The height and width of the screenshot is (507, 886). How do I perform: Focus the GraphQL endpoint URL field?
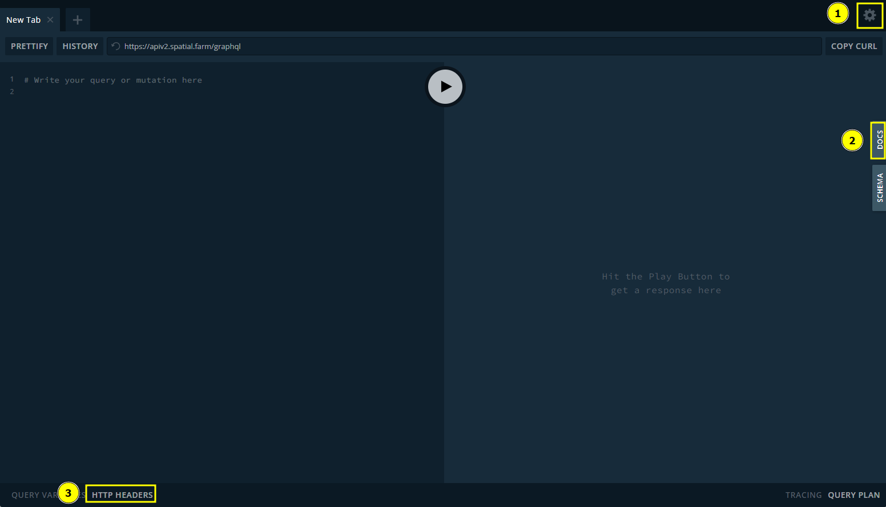point(457,46)
